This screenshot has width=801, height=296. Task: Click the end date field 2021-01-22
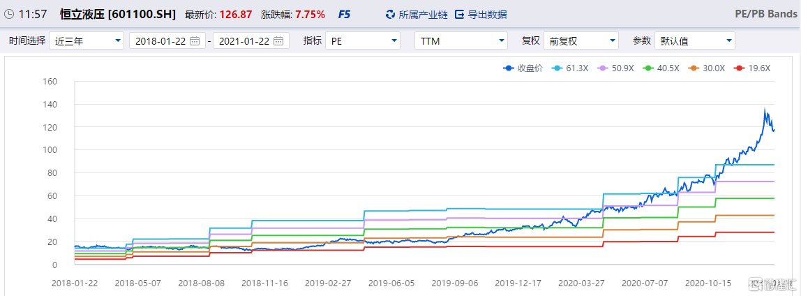tap(251, 41)
